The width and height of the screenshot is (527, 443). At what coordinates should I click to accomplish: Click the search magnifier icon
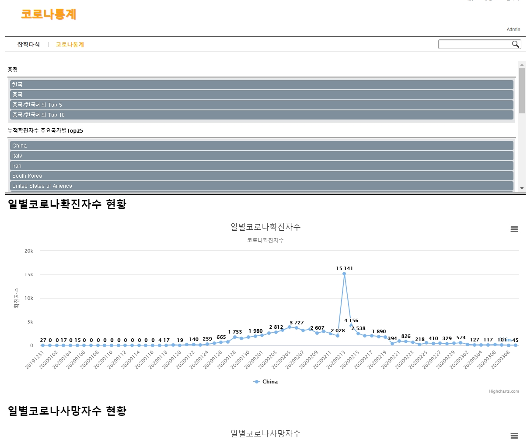click(516, 44)
